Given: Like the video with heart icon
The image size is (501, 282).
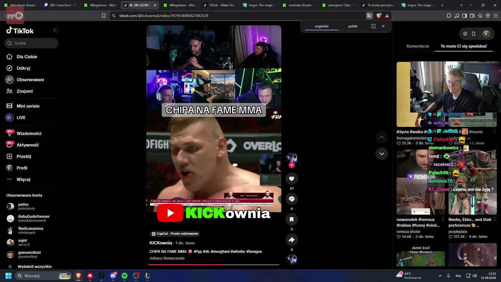Looking at the screenshot, I should (292, 179).
